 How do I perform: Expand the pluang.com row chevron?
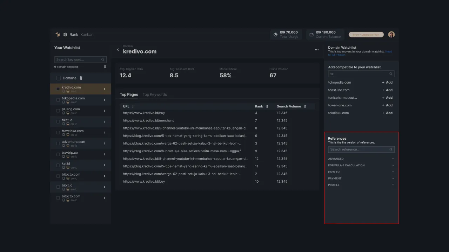tap(104, 111)
